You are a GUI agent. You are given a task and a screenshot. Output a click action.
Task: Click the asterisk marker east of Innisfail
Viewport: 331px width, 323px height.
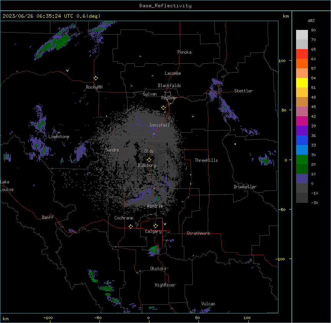pos(193,116)
